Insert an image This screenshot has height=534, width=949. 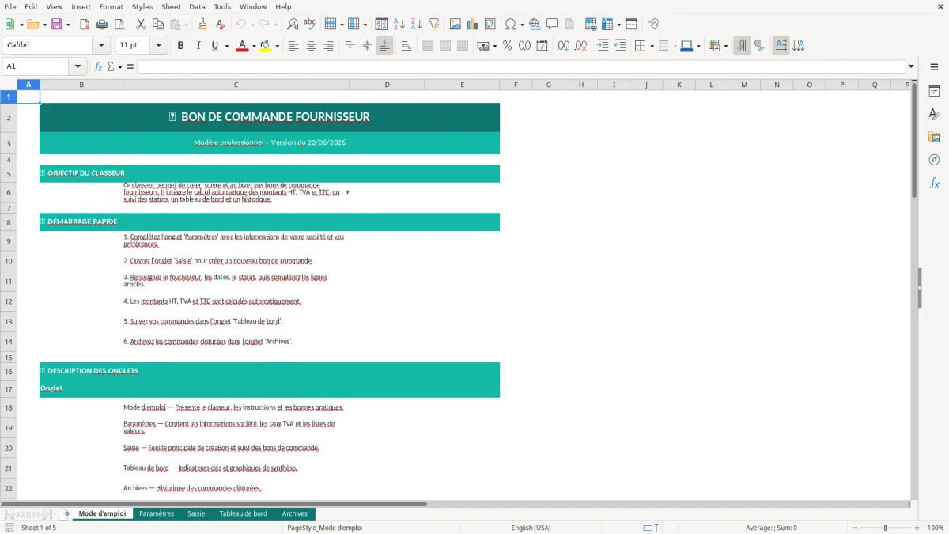pyautogui.click(x=456, y=25)
